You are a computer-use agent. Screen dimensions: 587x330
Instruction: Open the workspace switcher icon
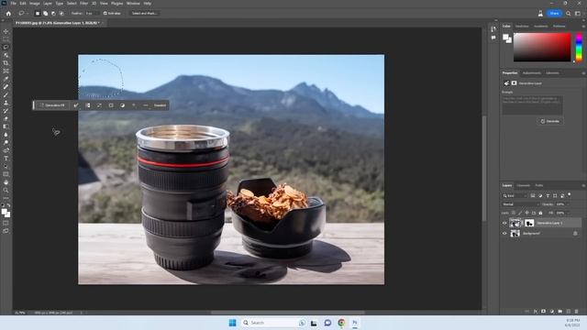[578, 13]
